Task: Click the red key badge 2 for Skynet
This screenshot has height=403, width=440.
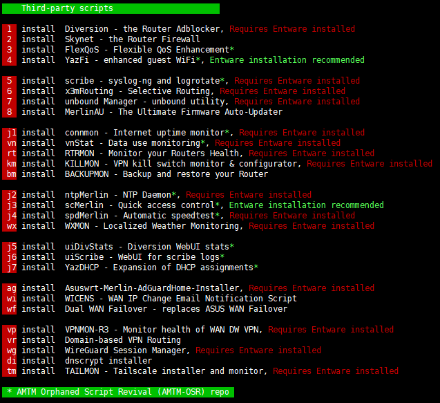Action: pos(9,39)
